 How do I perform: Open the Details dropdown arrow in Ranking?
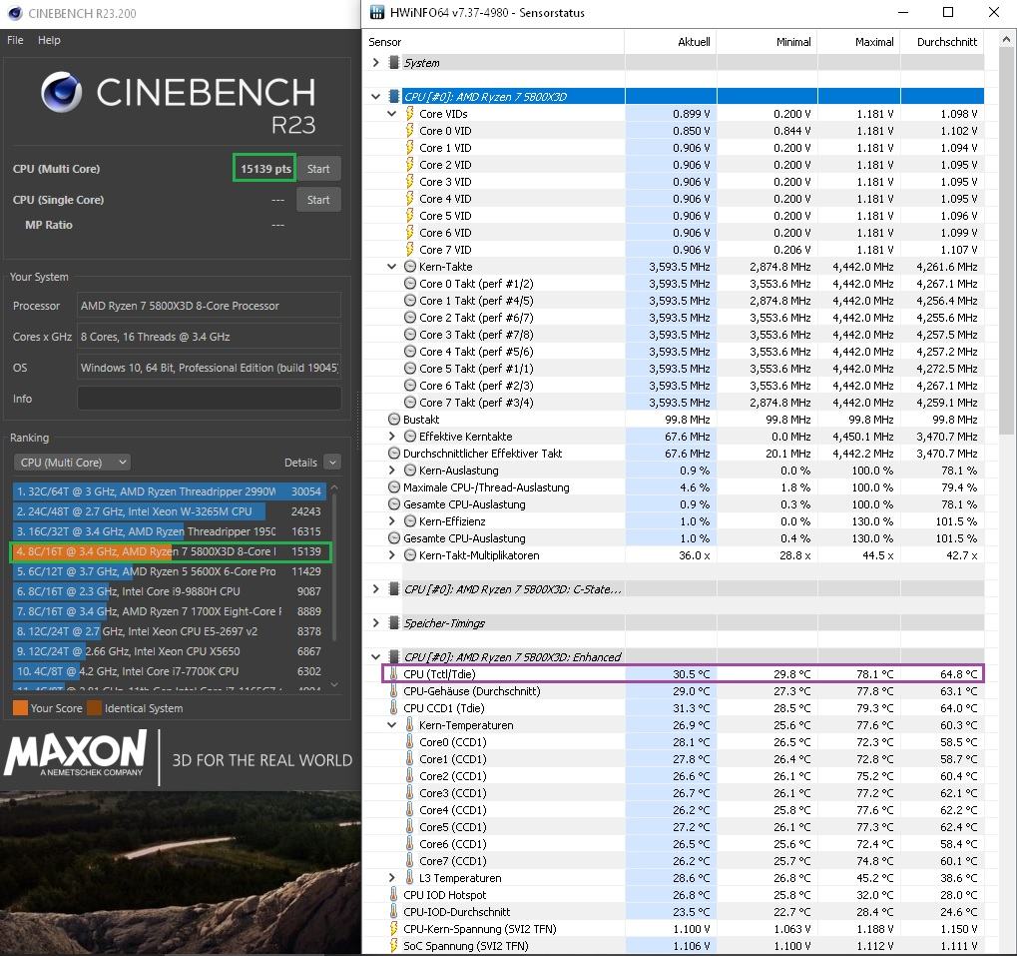[x=332, y=463]
